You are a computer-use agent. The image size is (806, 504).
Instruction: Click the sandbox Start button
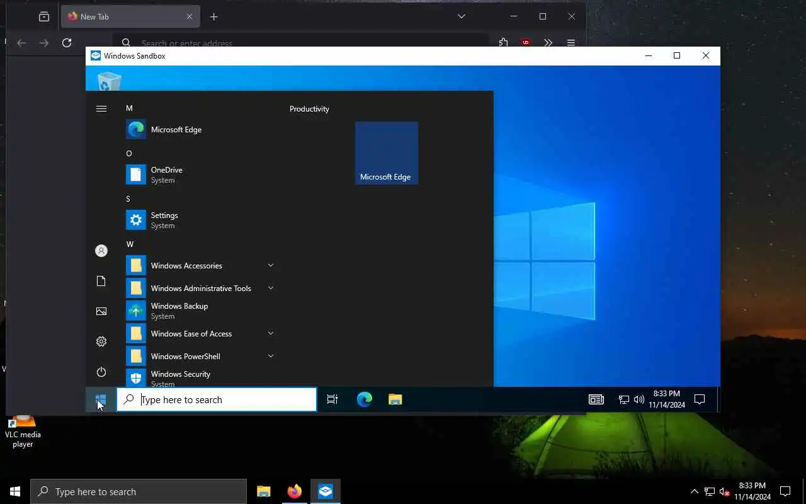(101, 399)
